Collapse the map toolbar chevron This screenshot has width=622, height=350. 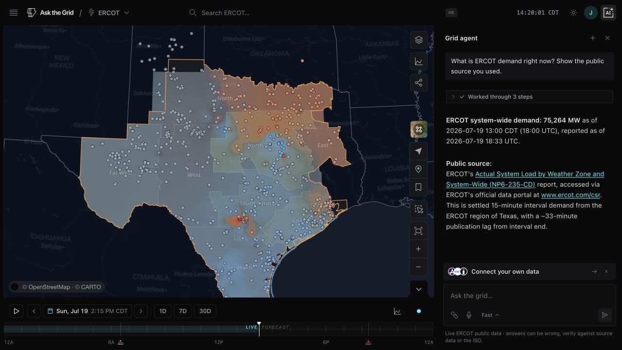click(x=418, y=289)
